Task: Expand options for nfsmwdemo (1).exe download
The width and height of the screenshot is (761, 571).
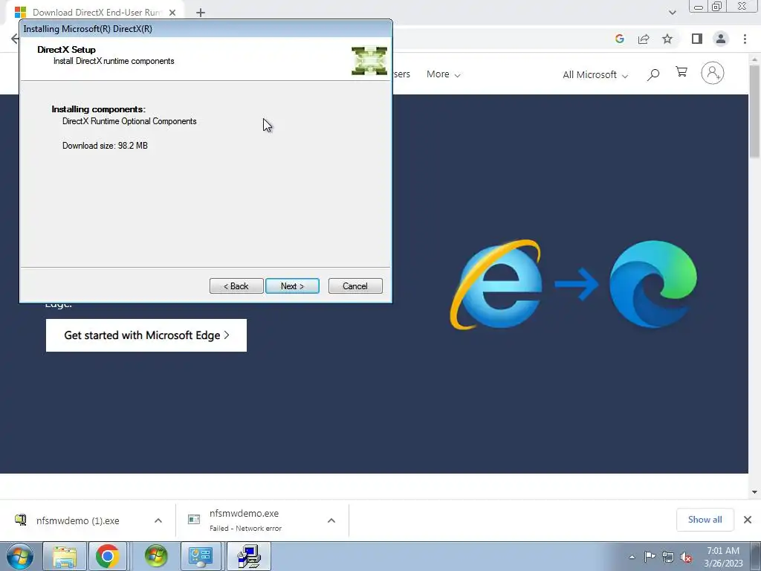Action: (x=158, y=520)
